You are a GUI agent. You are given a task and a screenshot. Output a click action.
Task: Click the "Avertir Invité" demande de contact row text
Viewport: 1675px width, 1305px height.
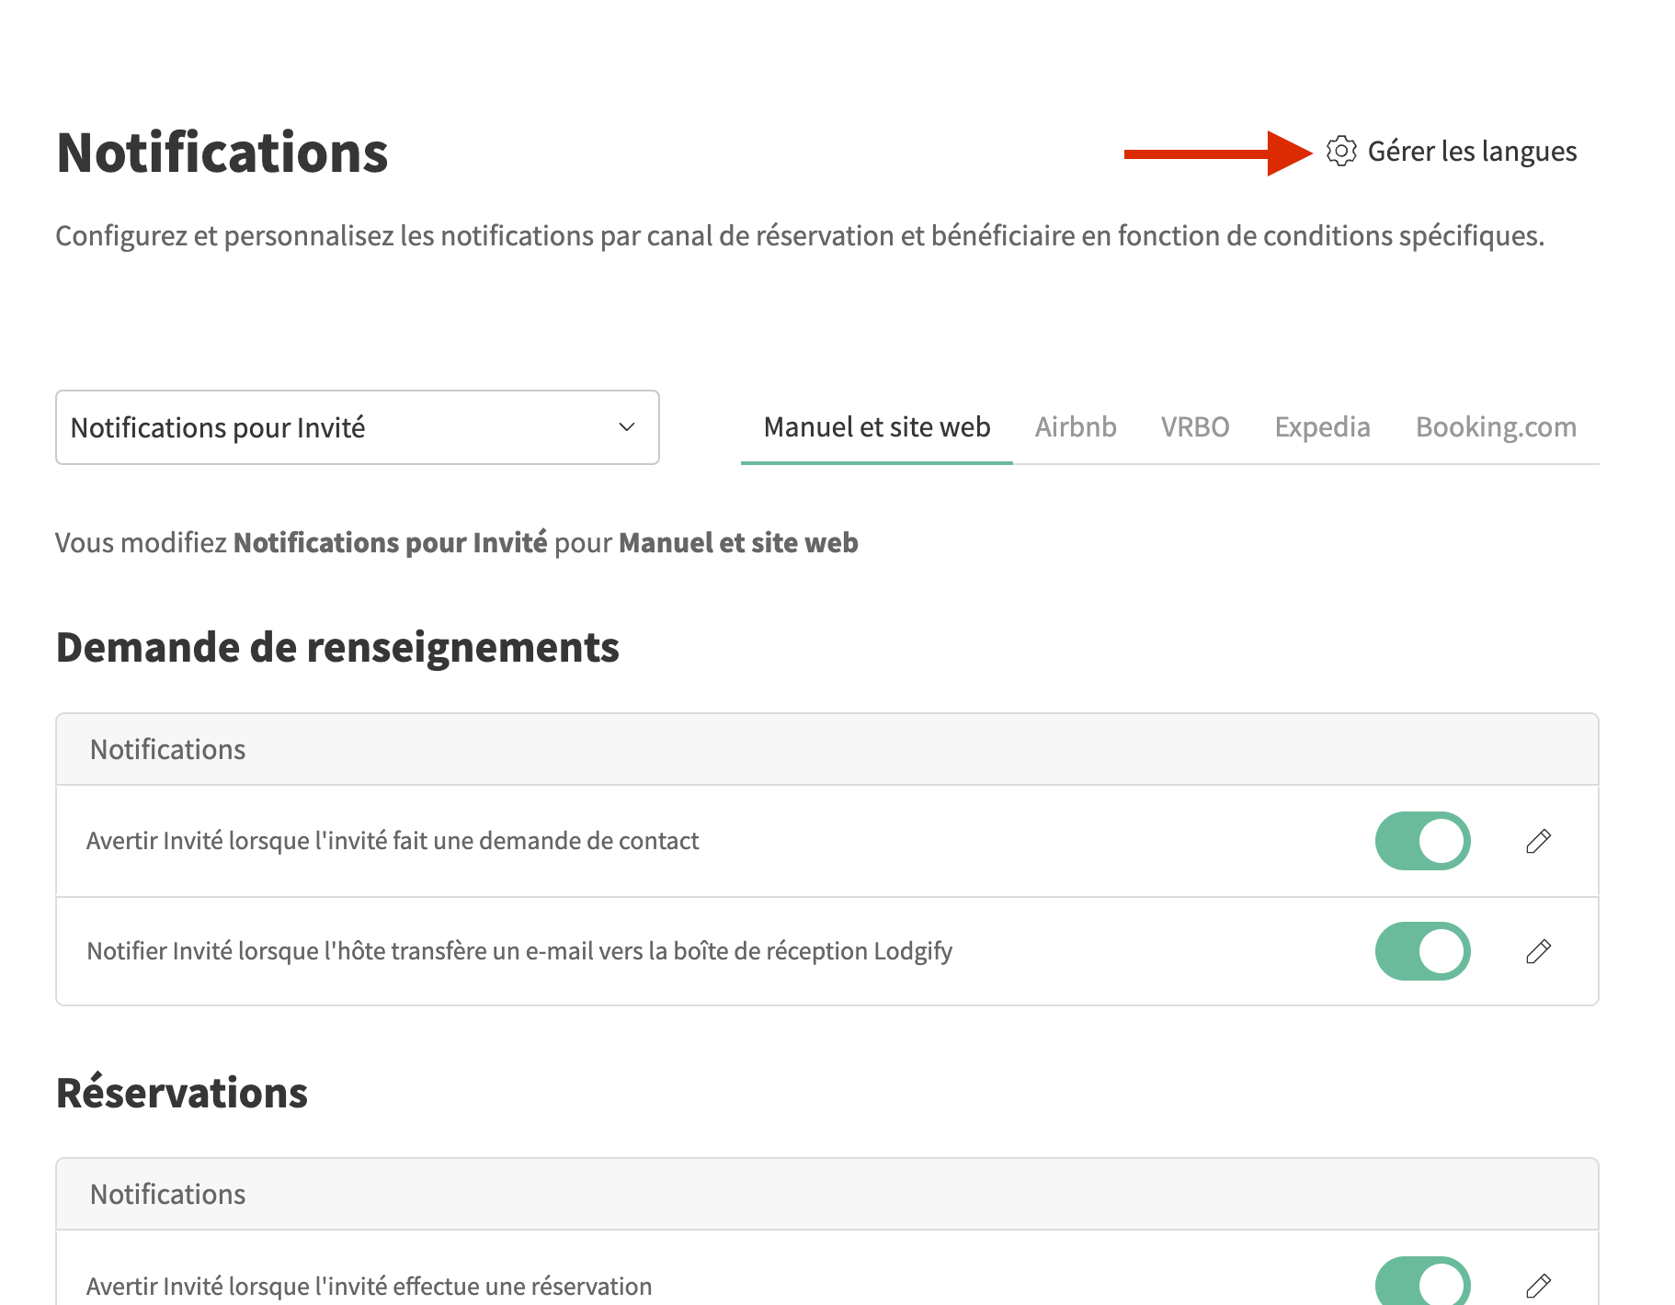[x=393, y=841]
